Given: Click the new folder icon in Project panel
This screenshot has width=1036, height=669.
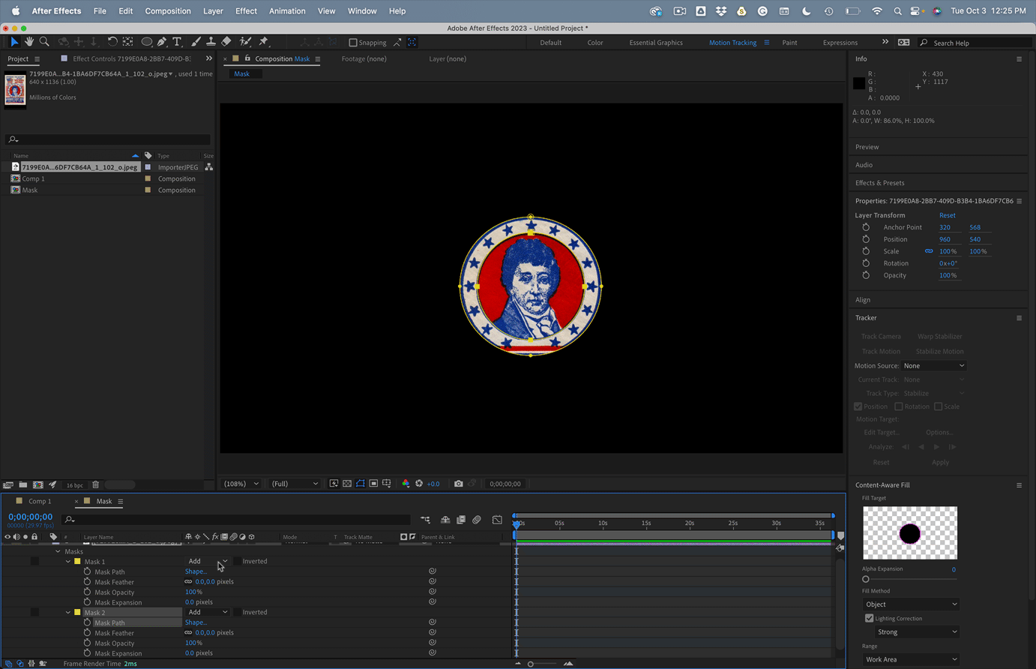Looking at the screenshot, I should (23, 485).
